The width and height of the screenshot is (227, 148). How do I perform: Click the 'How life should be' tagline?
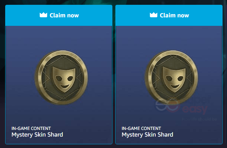point(199,119)
